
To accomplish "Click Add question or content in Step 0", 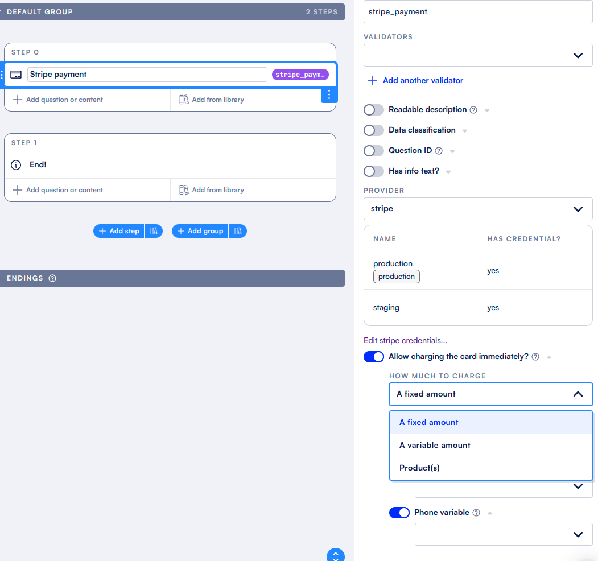I will click(58, 100).
